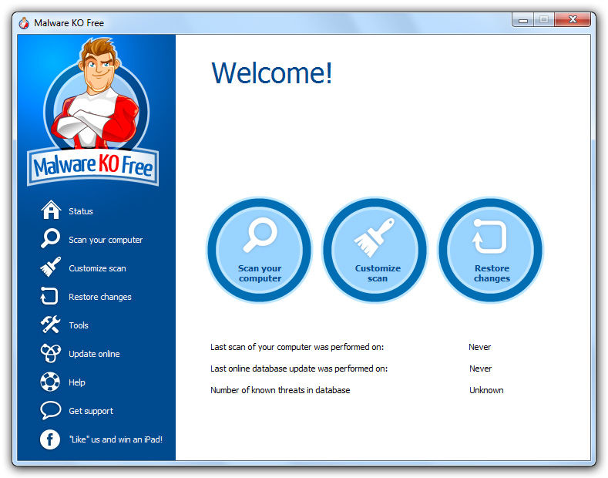This screenshot has height=478, width=608.
Task: Click the magnifier icon beside Scan your computer
Action: pyautogui.click(x=50, y=238)
